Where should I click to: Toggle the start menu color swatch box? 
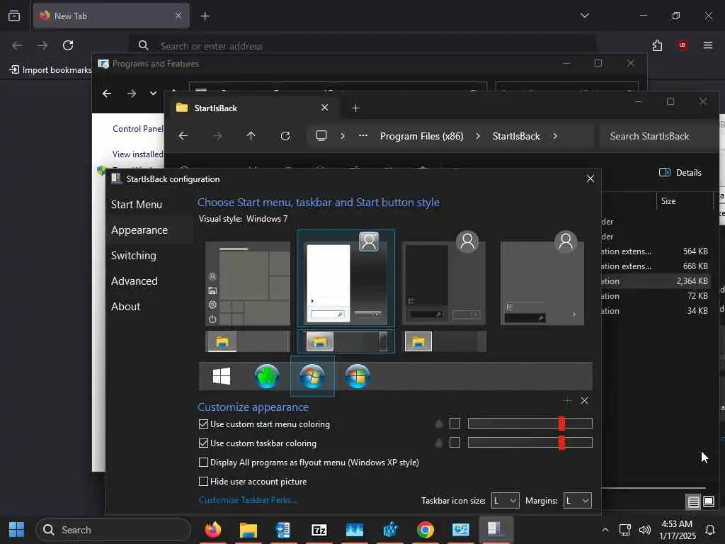click(455, 424)
